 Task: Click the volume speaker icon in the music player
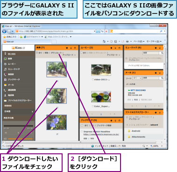coord(5,138)
